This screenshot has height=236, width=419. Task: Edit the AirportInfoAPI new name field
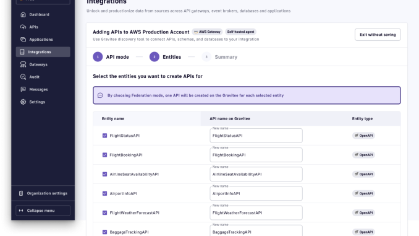tap(256, 193)
